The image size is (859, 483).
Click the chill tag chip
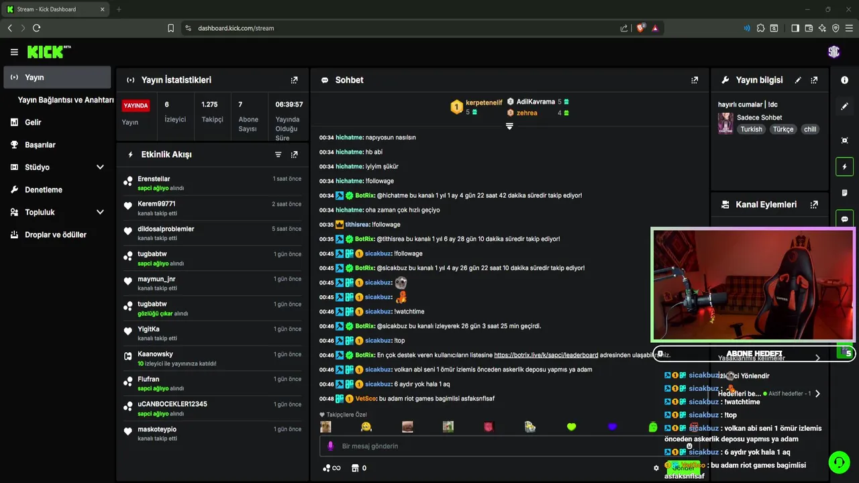(810, 129)
